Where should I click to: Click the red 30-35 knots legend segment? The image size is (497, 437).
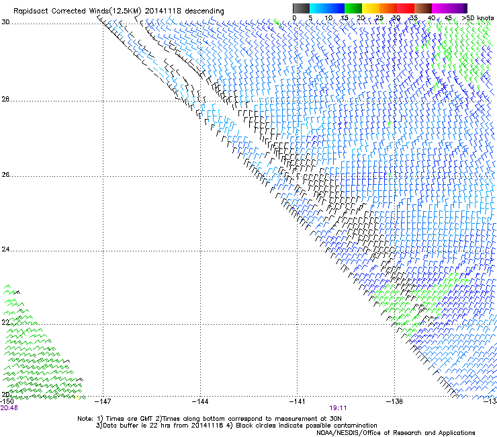pos(406,8)
